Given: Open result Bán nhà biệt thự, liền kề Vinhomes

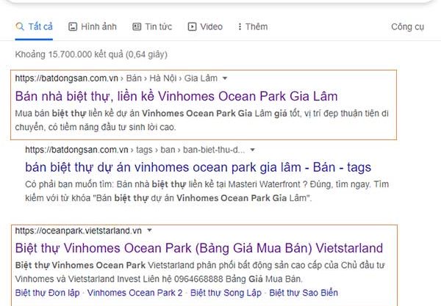Looking at the screenshot, I should click(176, 96).
